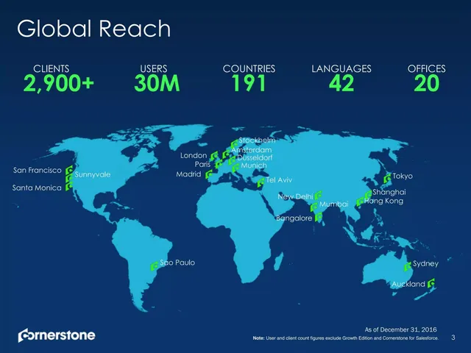471x353 pixels.
Task: Click the Munich office marker icon
Action: point(235,168)
